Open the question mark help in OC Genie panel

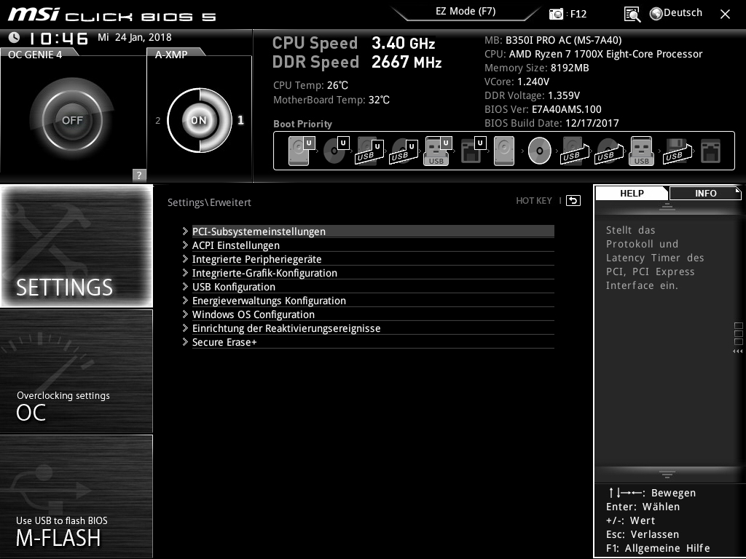[x=139, y=175]
